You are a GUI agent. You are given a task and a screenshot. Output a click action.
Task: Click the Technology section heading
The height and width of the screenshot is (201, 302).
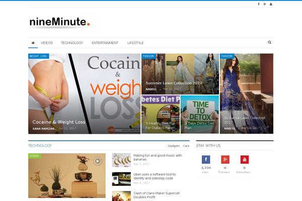pyautogui.click(x=40, y=146)
